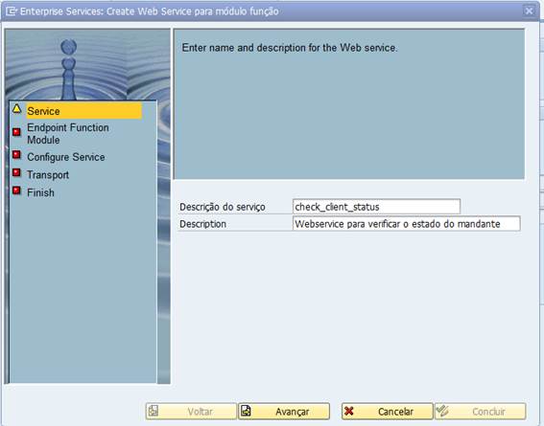Close the Enterprise Services dialog window
Viewport: 544px width, 426px height.
[x=529, y=11]
